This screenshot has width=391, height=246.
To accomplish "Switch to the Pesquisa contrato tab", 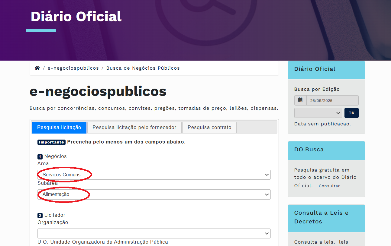I will 209,127.
